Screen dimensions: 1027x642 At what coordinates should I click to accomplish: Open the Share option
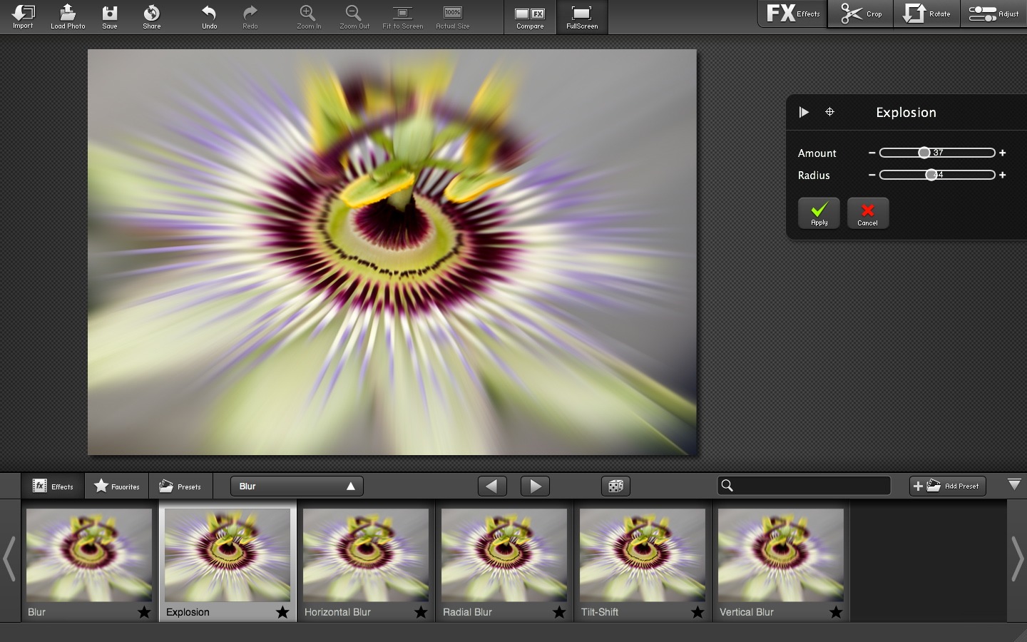tap(151, 16)
